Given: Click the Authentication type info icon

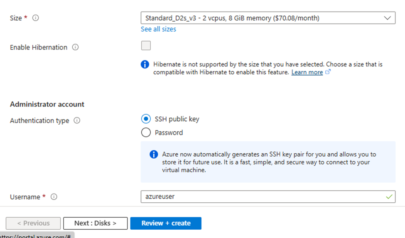Looking at the screenshot, I should click(77, 121).
